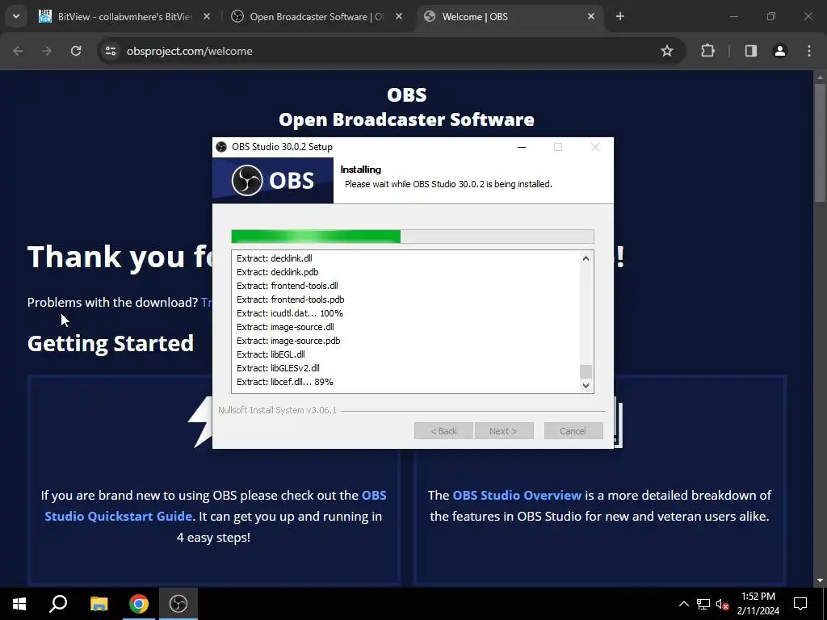The width and height of the screenshot is (827, 620).
Task: Select 'Extract: image-source.dll' log line
Action: coord(285,327)
